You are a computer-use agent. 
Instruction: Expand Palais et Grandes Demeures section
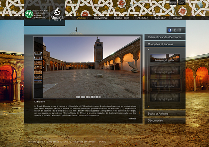pyautogui.click(x=165, y=37)
